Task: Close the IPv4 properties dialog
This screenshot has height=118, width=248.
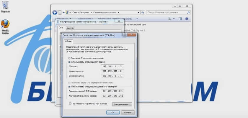Action: [x=132, y=35]
